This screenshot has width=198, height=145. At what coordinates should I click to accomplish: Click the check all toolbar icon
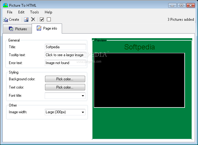42,20
